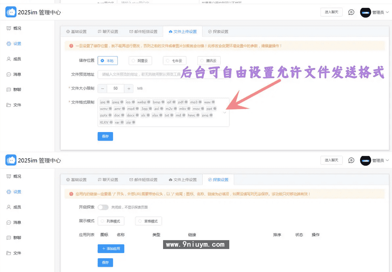The image size is (392, 272).
Task: Open the 消息 messages section
Action: point(14,74)
